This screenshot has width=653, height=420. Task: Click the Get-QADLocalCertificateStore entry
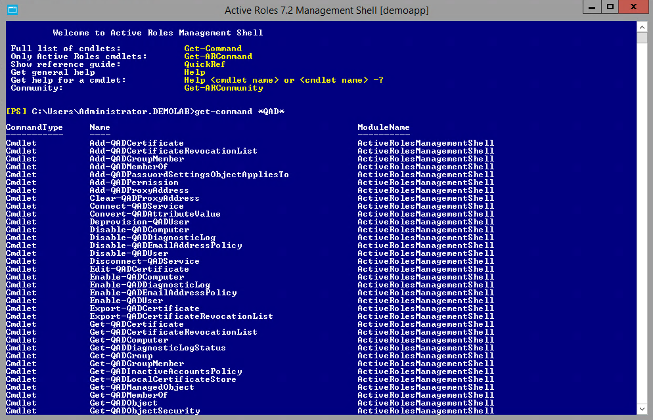coord(163,380)
